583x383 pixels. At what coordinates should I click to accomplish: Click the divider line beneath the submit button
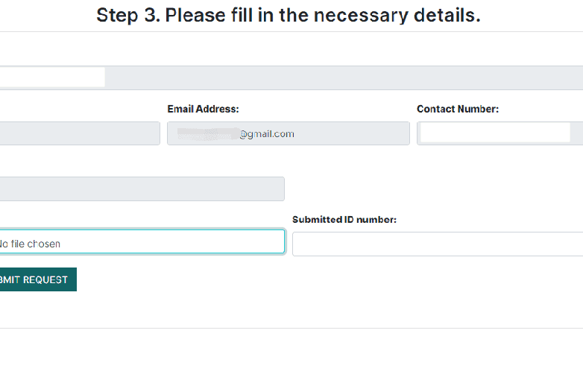(x=291, y=328)
